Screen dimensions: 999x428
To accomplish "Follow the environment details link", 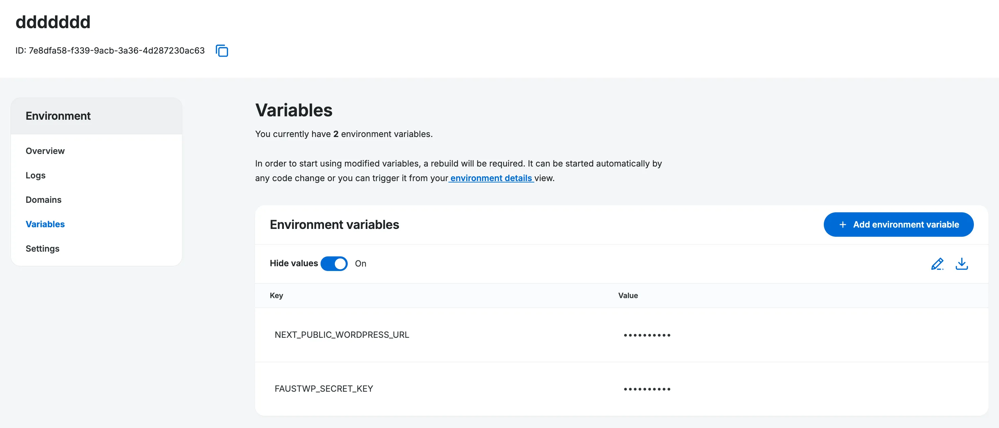I will click(491, 178).
